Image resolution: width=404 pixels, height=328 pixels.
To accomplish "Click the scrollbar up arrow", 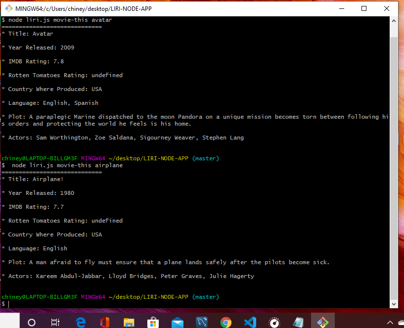I will [x=394, y=21].
